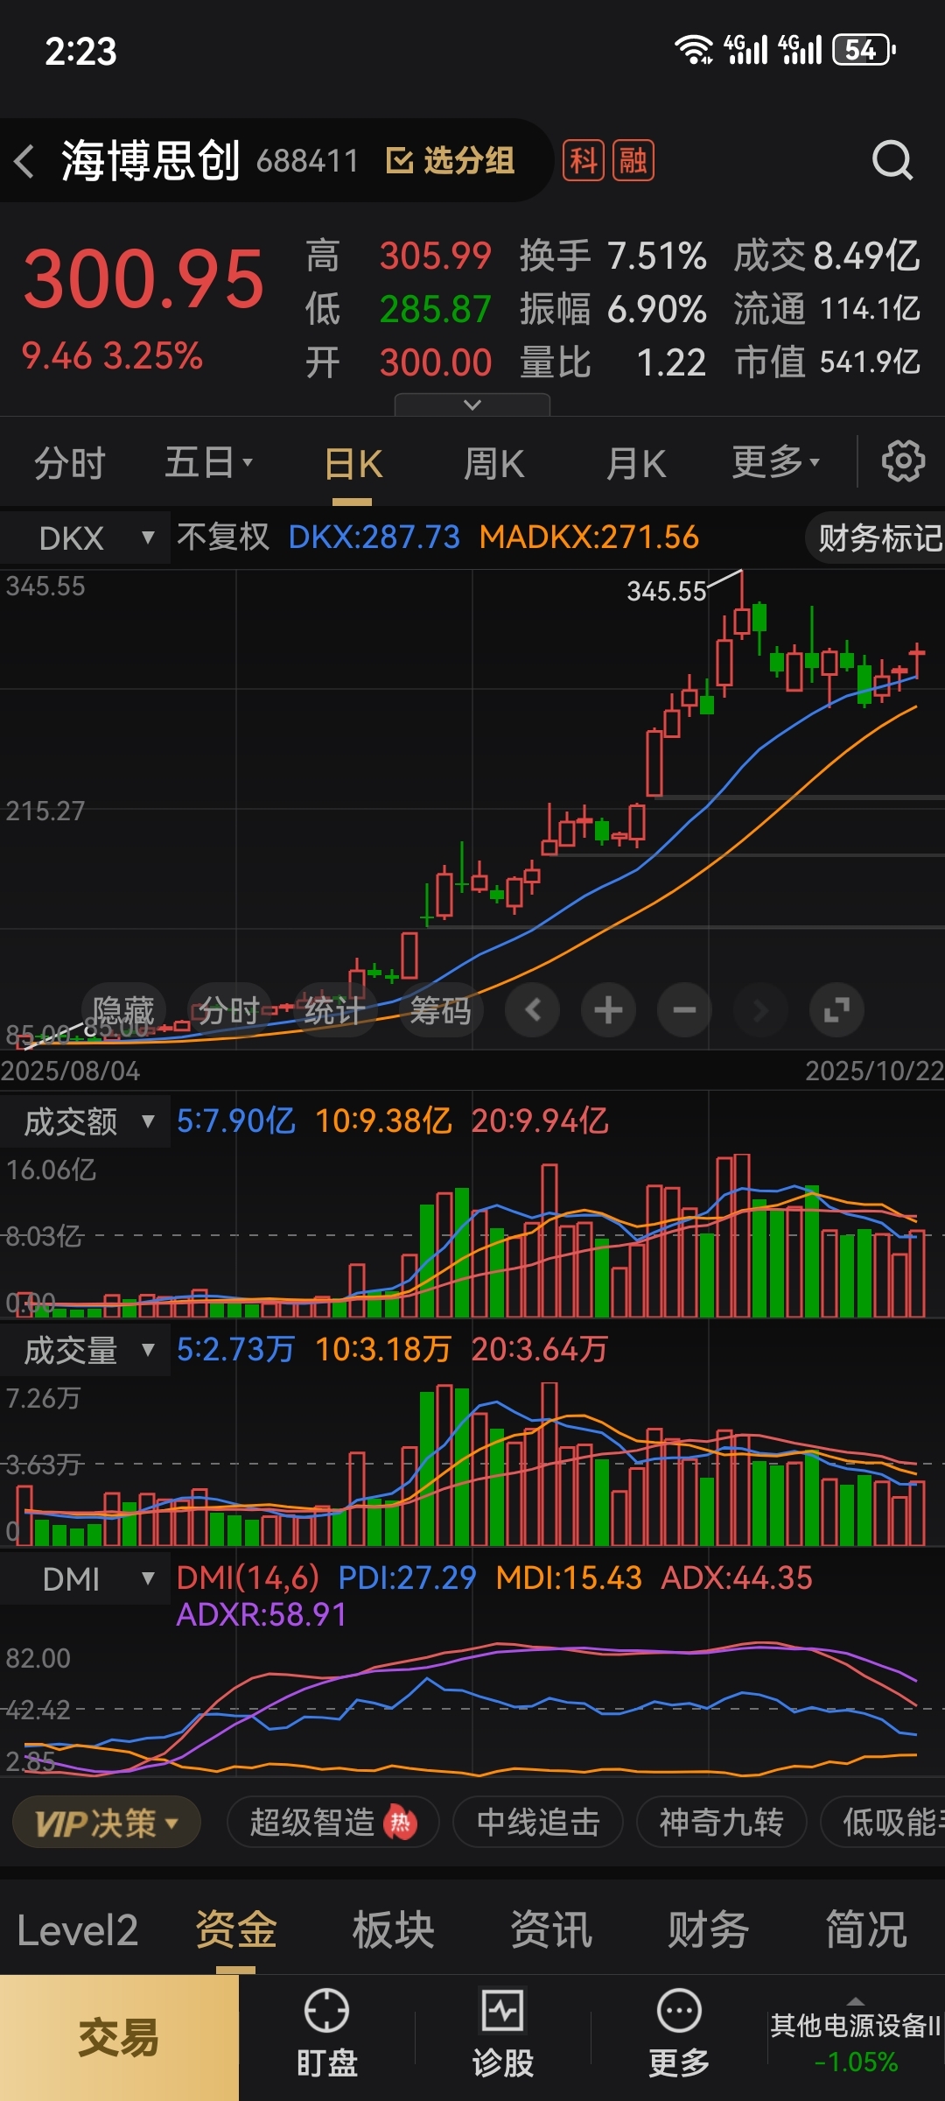Tap DKX:287.73 value
945x2101 pixels.
click(x=374, y=538)
